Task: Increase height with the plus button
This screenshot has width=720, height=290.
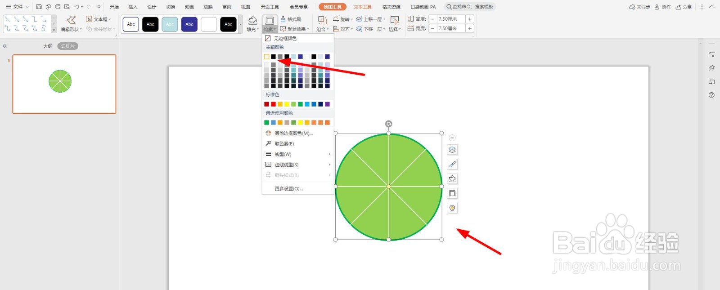Action: tap(470, 19)
